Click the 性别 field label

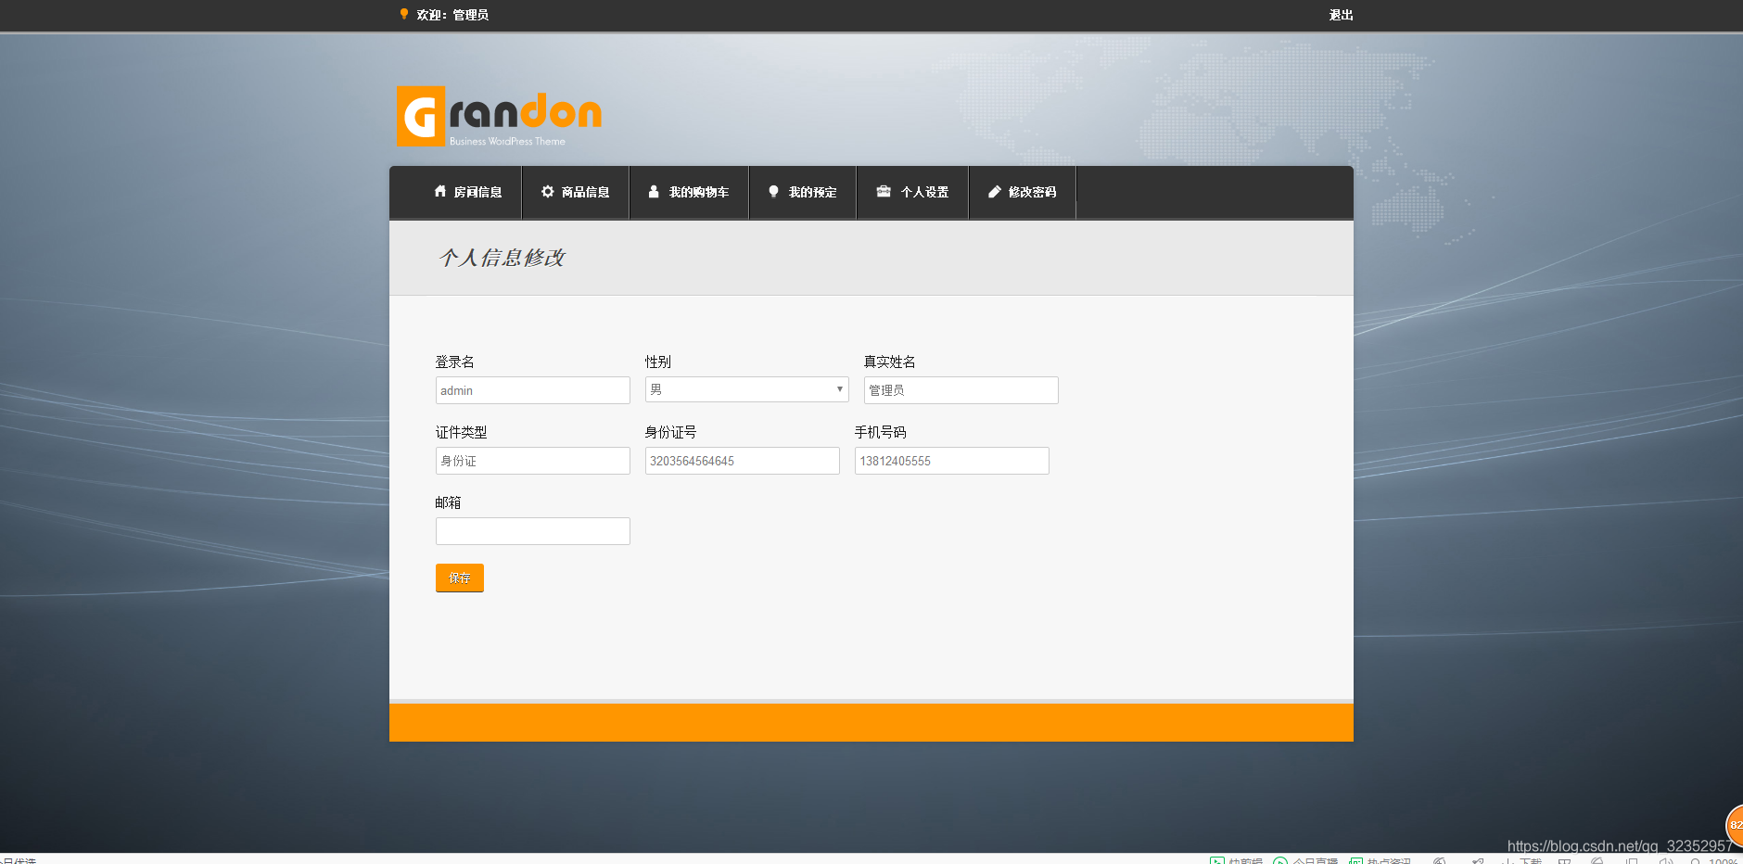coord(658,362)
